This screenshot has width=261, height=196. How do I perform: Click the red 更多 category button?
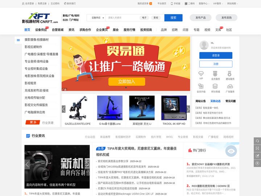coord(33,122)
